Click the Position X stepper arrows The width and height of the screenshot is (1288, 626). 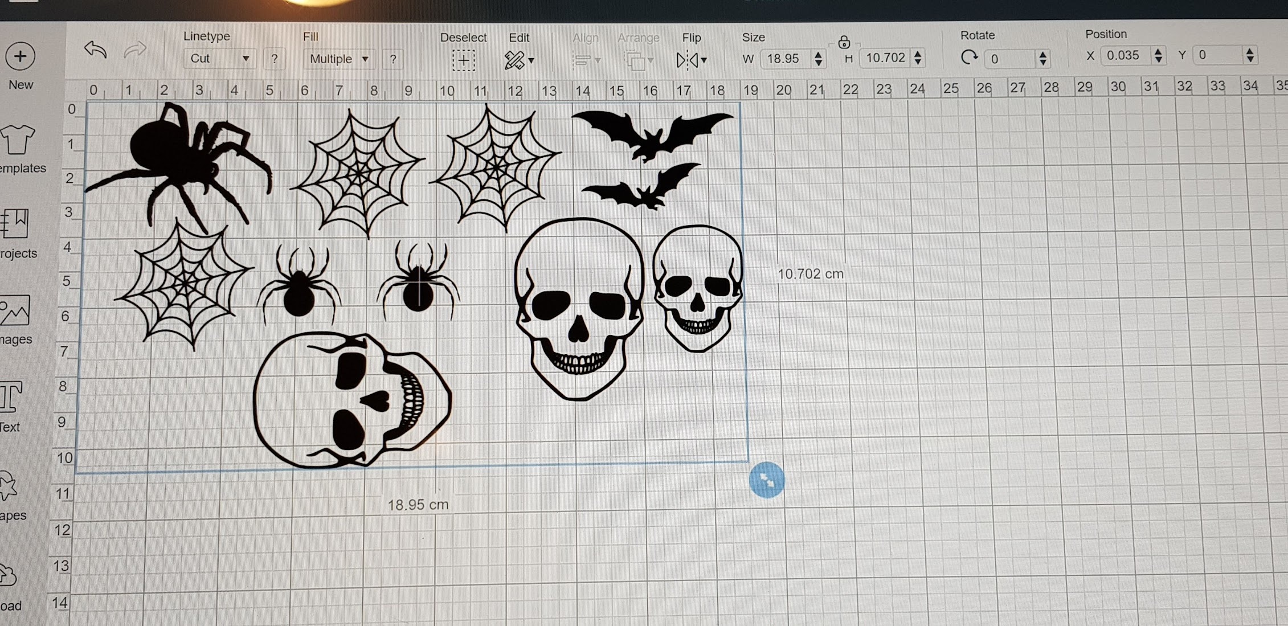[1159, 55]
